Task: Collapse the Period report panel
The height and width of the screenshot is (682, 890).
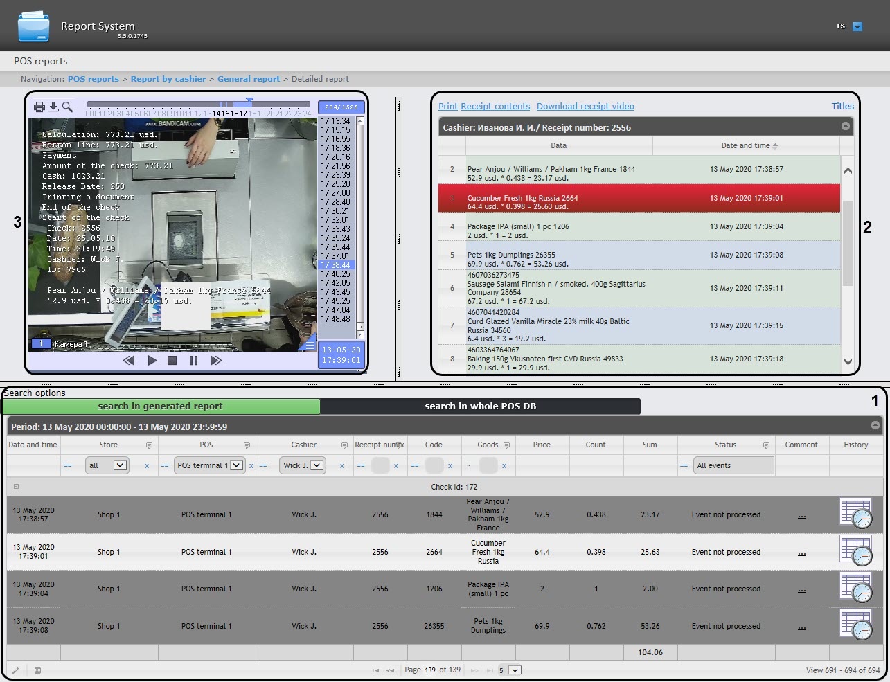Action: pos(875,426)
